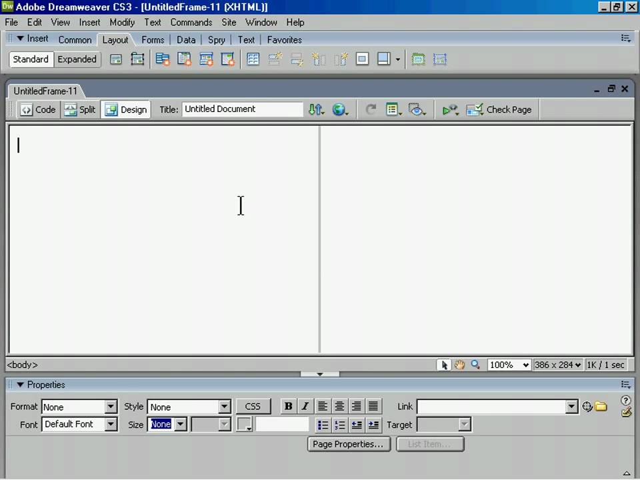Open the Modify menu
Viewport: 640px width, 480px height.
(122, 23)
